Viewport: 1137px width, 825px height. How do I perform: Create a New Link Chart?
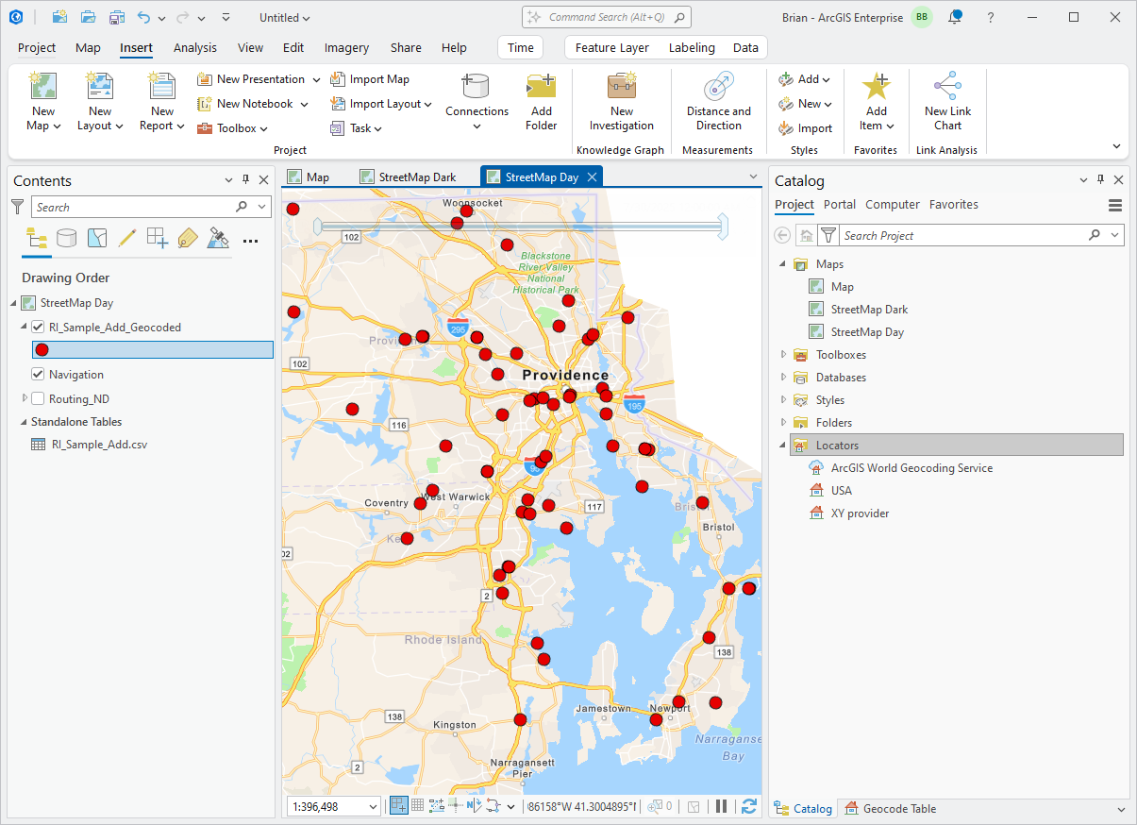pos(947,101)
